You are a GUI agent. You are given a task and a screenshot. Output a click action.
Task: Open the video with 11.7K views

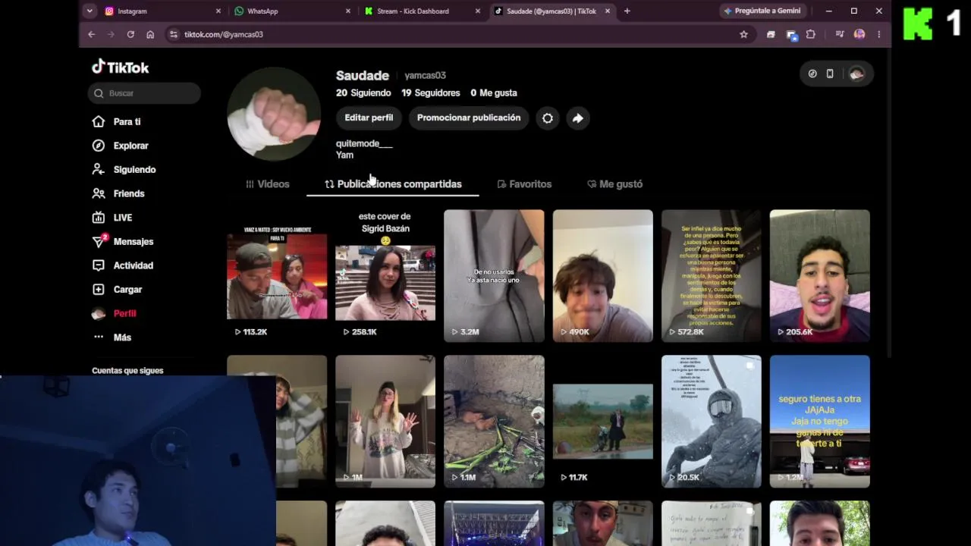(x=602, y=422)
